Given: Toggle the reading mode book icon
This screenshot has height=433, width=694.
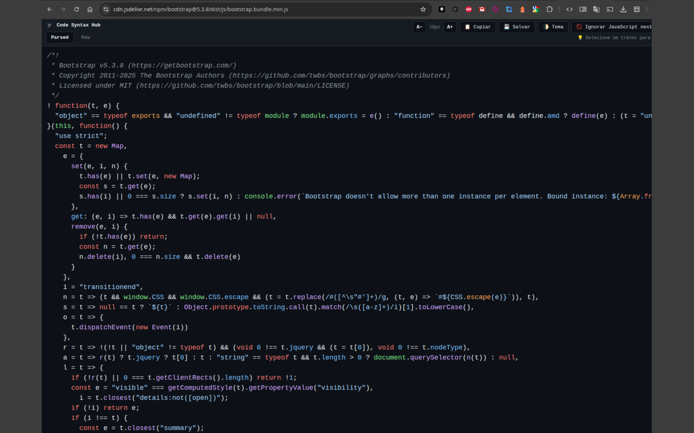Looking at the screenshot, I should pyautogui.click(x=583, y=9).
